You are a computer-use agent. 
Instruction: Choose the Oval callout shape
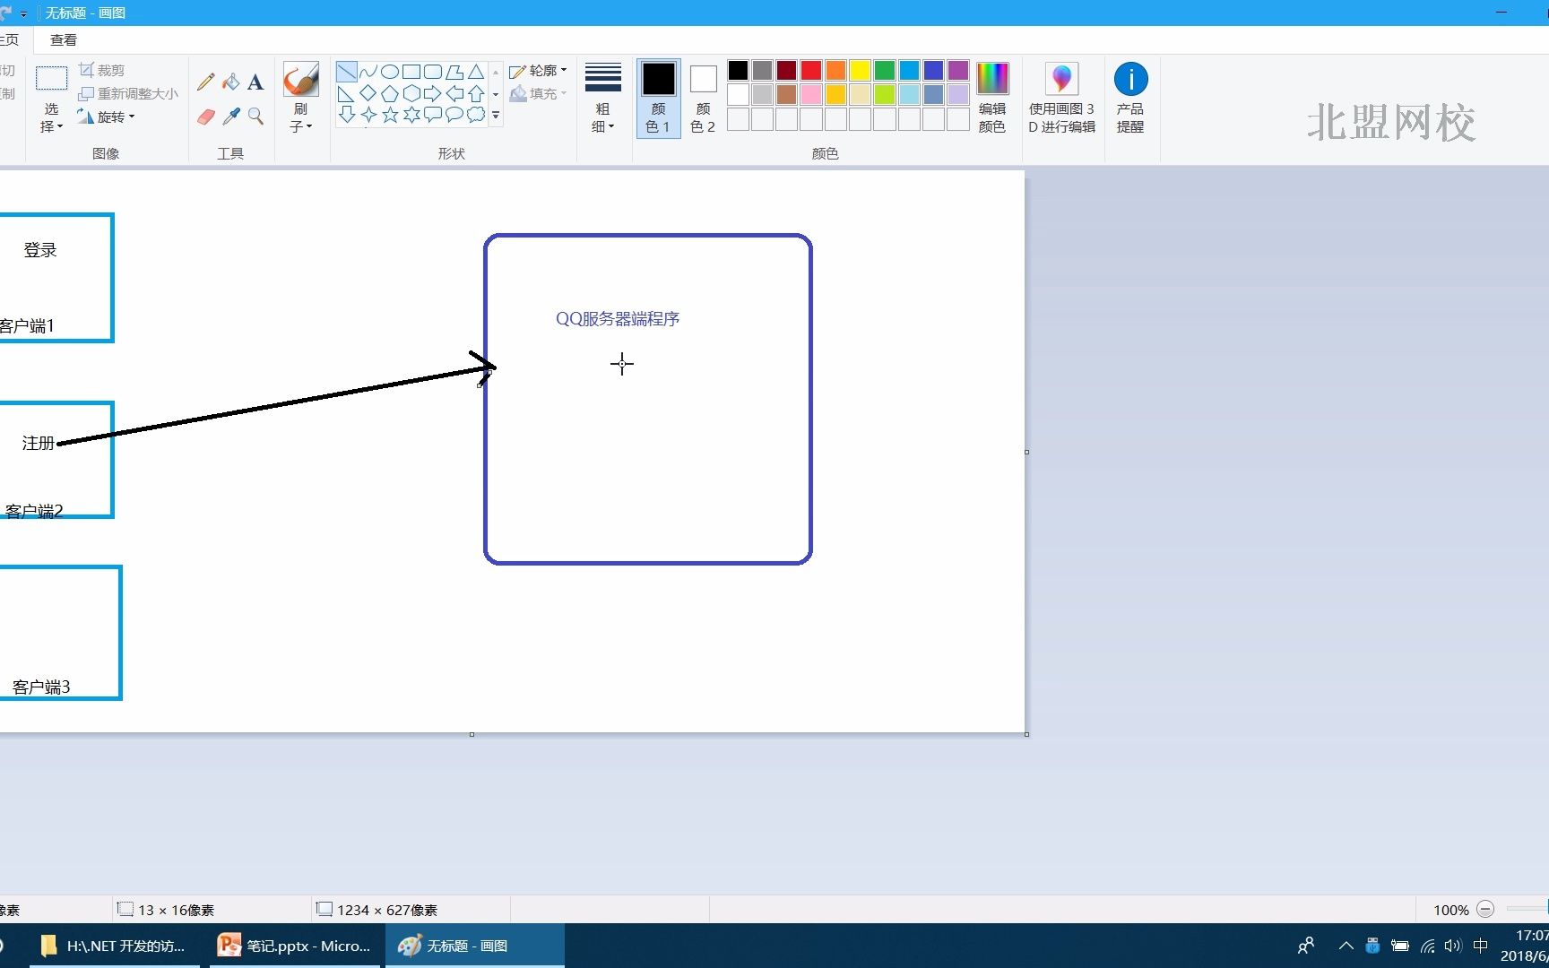tap(454, 115)
